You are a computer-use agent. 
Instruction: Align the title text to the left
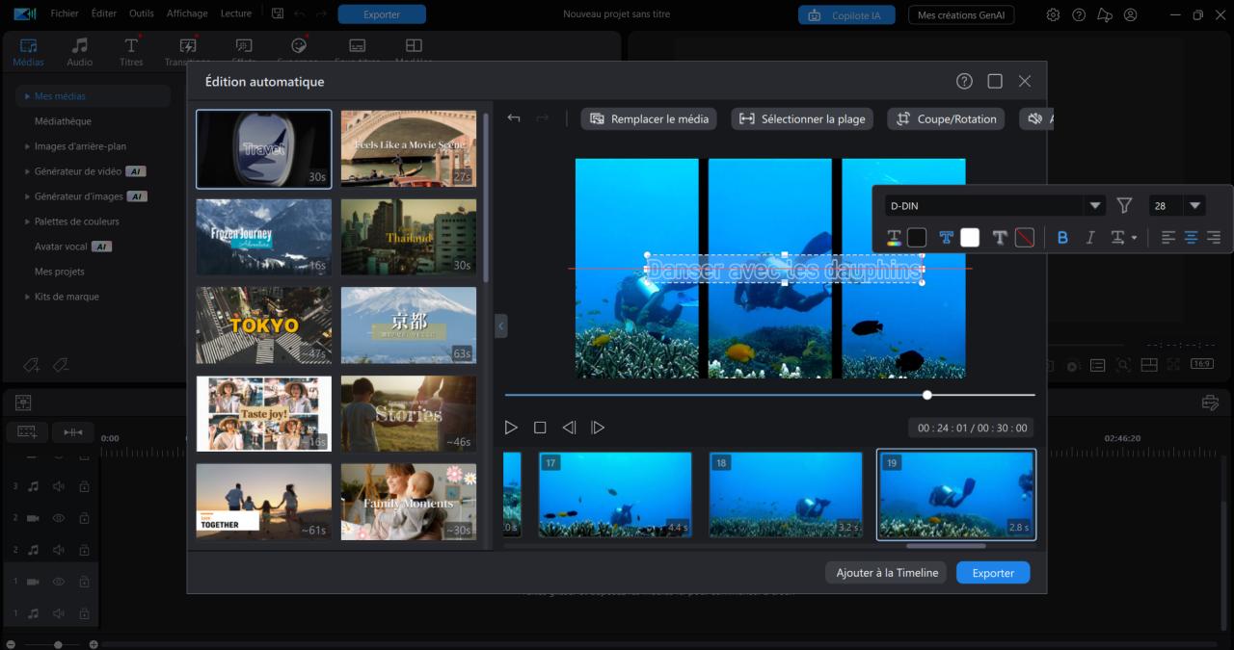[x=1168, y=237]
